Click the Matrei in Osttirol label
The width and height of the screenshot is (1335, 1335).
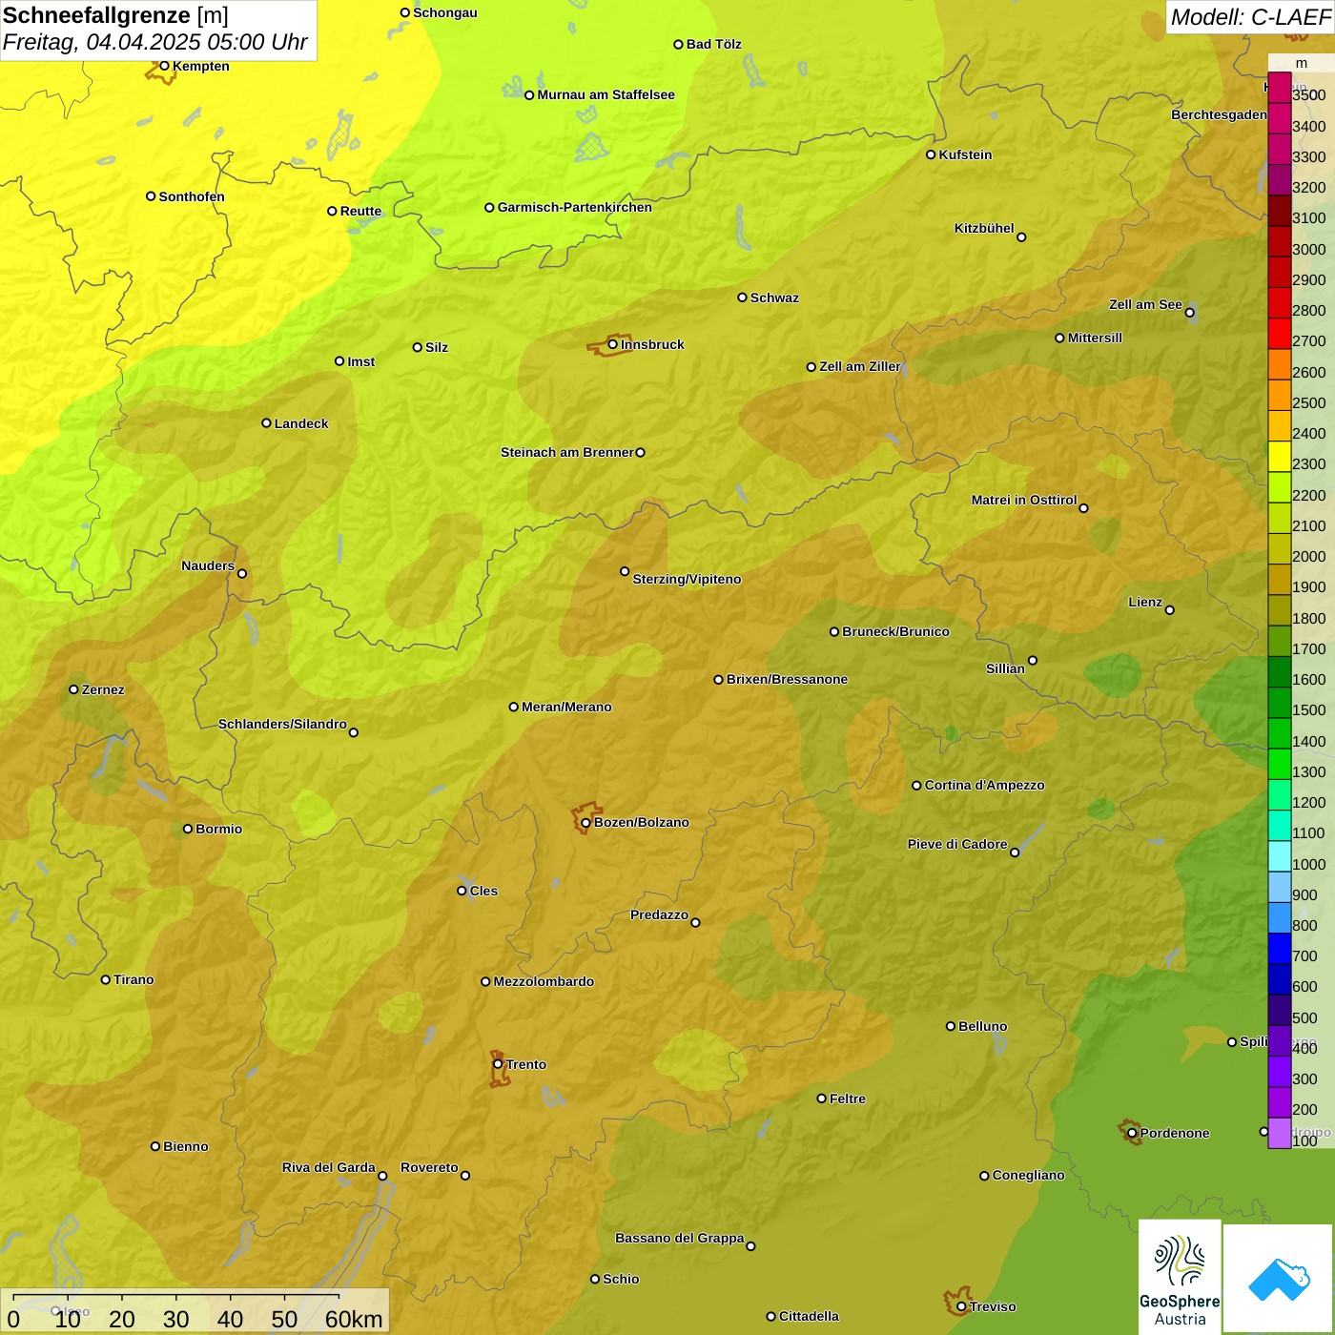pos(1024,501)
